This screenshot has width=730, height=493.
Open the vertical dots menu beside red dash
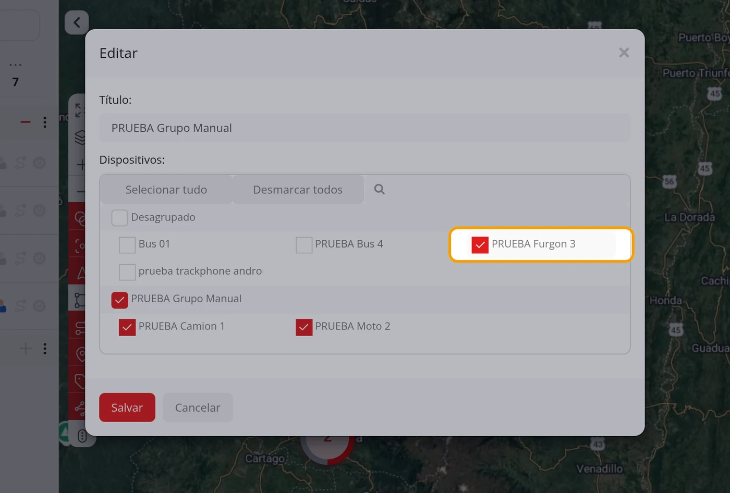pyautogui.click(x=45, y=122)
